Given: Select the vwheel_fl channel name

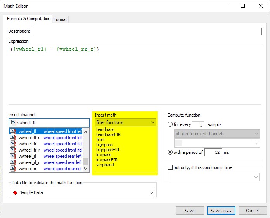Looking at the screenshot, I should click(27, 131).
